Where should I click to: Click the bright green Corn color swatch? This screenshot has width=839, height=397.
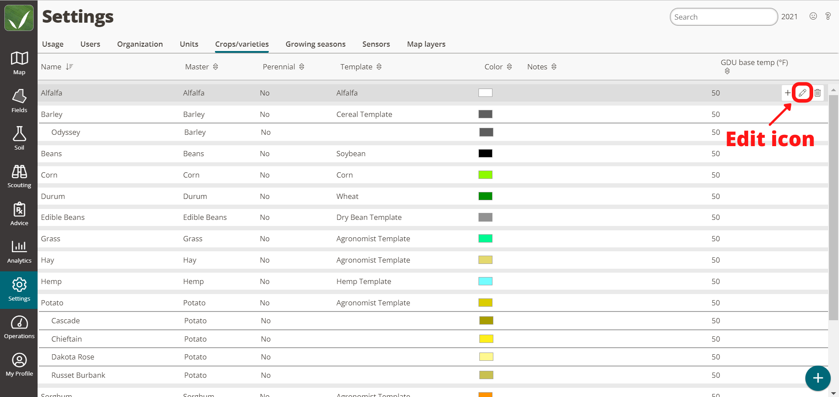click(485, 175)
